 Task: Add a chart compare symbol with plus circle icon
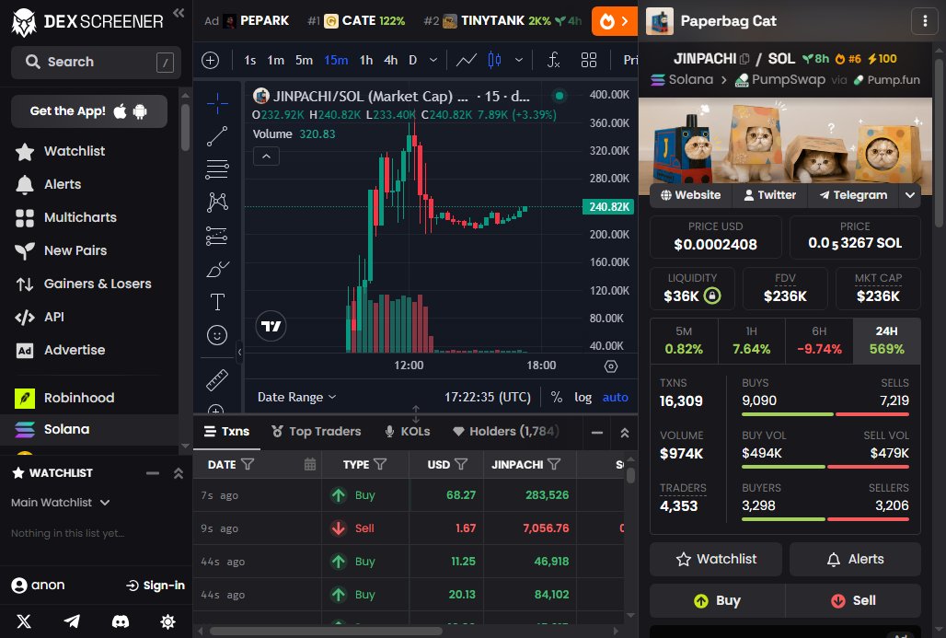[210, 61]
